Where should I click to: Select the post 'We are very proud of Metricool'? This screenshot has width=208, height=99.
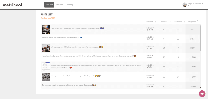tap(77, 47)
